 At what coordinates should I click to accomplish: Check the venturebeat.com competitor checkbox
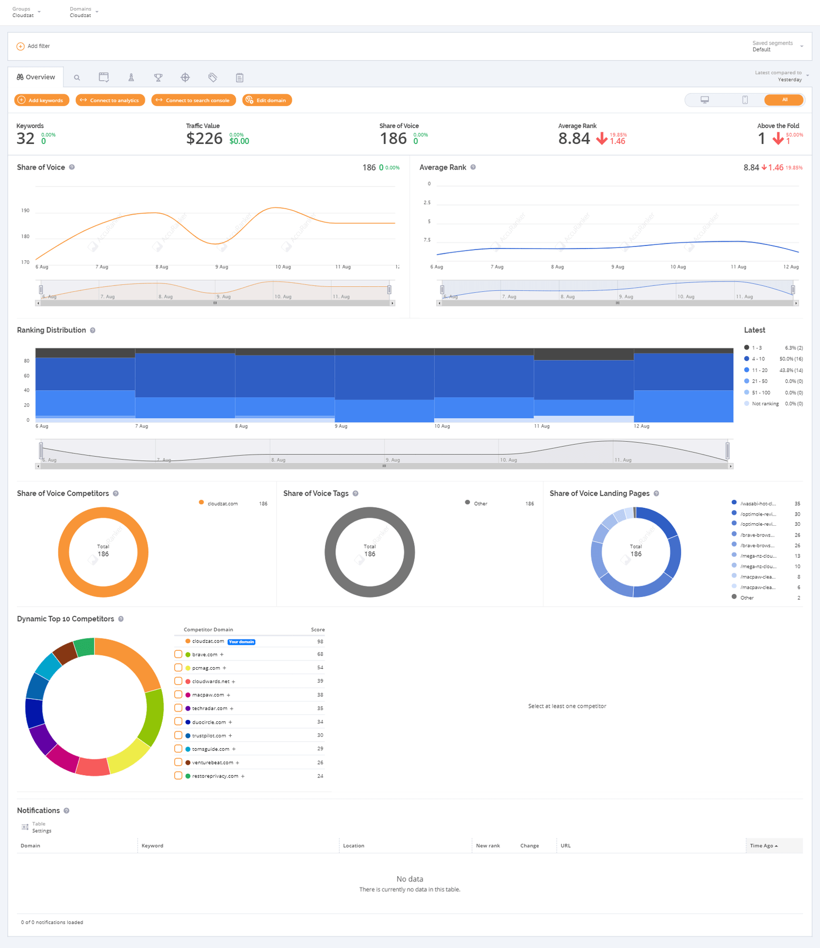tap(178, 762)
